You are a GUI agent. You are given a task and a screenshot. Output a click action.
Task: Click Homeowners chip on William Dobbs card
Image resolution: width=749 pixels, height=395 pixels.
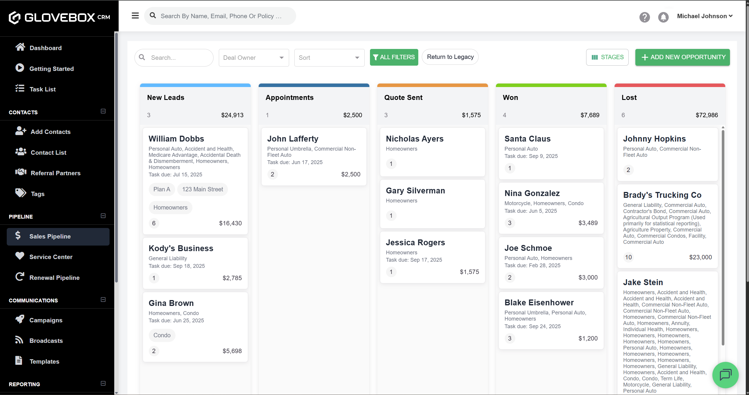point(170,208)
